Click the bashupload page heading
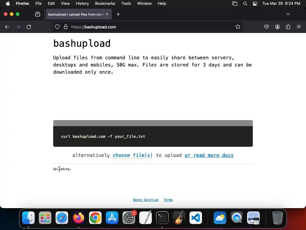The width and height of the screenshot is (306, 230). click(x=82, y=43)
